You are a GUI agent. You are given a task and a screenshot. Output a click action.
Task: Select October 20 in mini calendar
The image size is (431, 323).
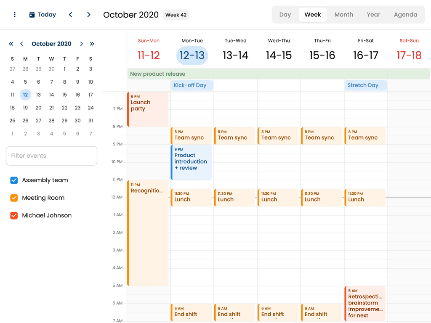click(x=38, y=108)
